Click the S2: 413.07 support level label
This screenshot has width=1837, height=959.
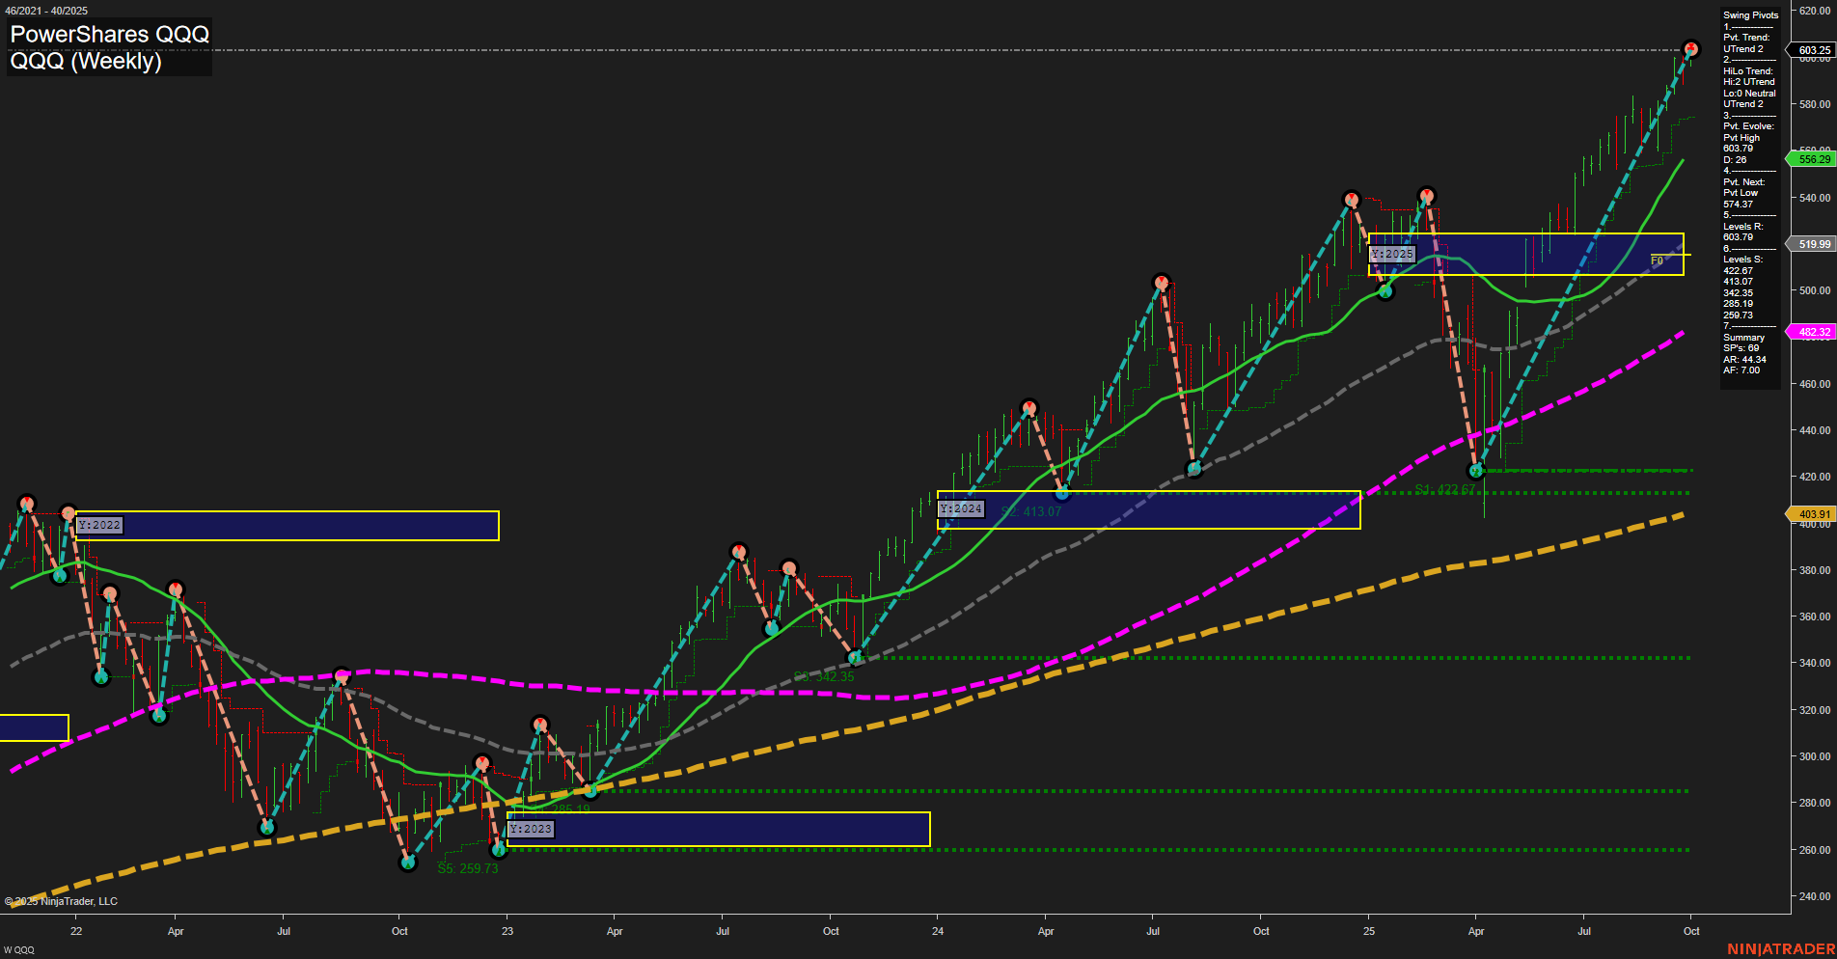(x=1031, y=511)
